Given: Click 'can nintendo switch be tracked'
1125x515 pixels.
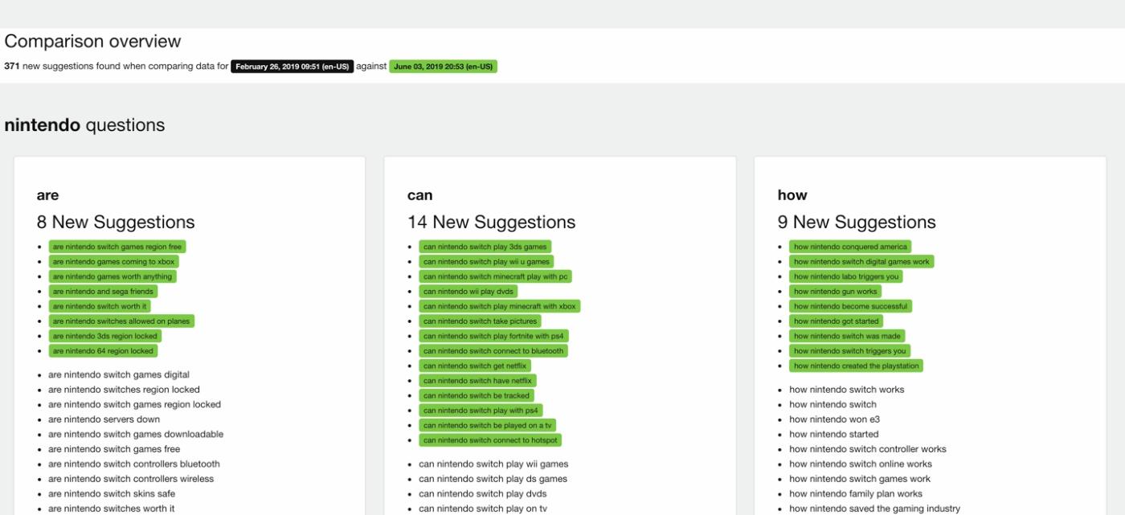Looking at the screenshot, I should [x=477, y=395].
